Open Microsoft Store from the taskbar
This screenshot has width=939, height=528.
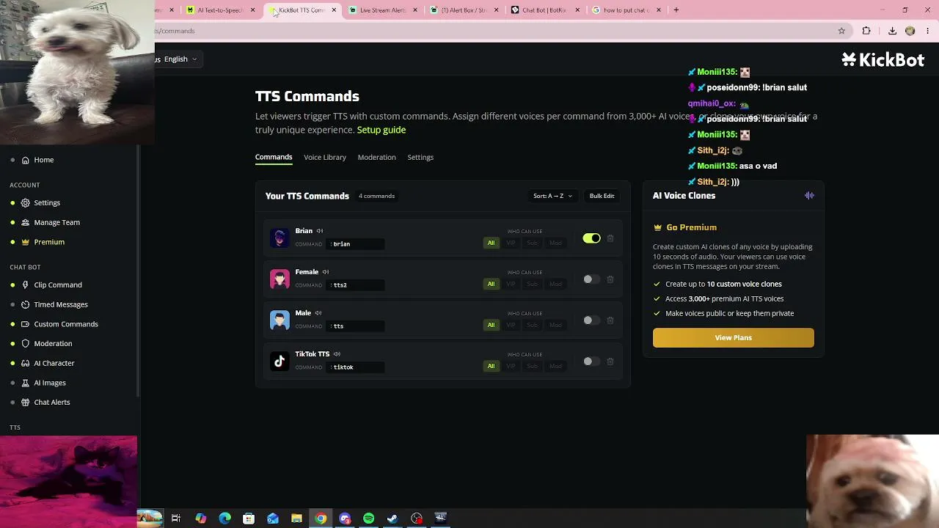point(249,518)
